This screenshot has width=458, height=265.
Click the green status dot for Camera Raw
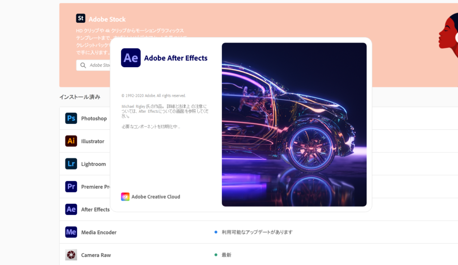(216, 255)
